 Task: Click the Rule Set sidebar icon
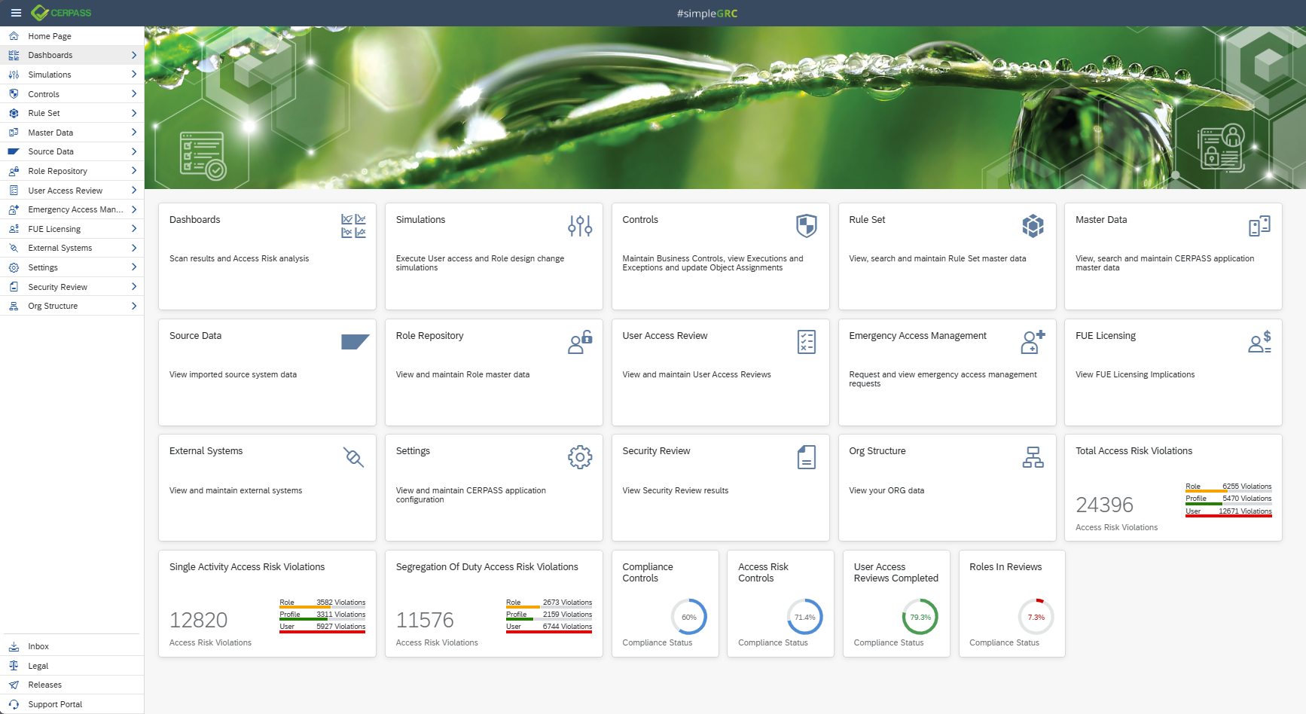14,113
